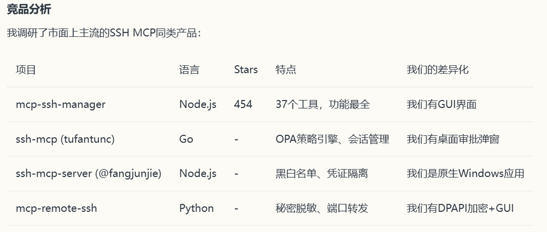The image size is (547, 232).
Task: Click the cell '我们是原生Windows应用'
Action: pos(465,173)
